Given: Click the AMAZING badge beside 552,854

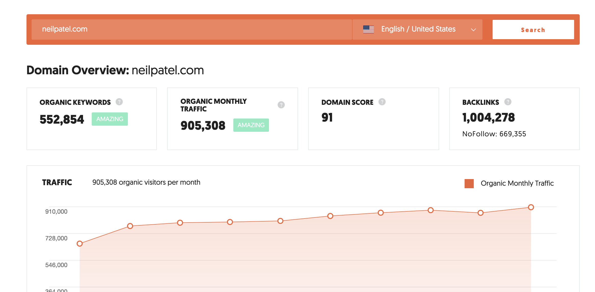Looking at the screenshot, I should click(110, 119).
